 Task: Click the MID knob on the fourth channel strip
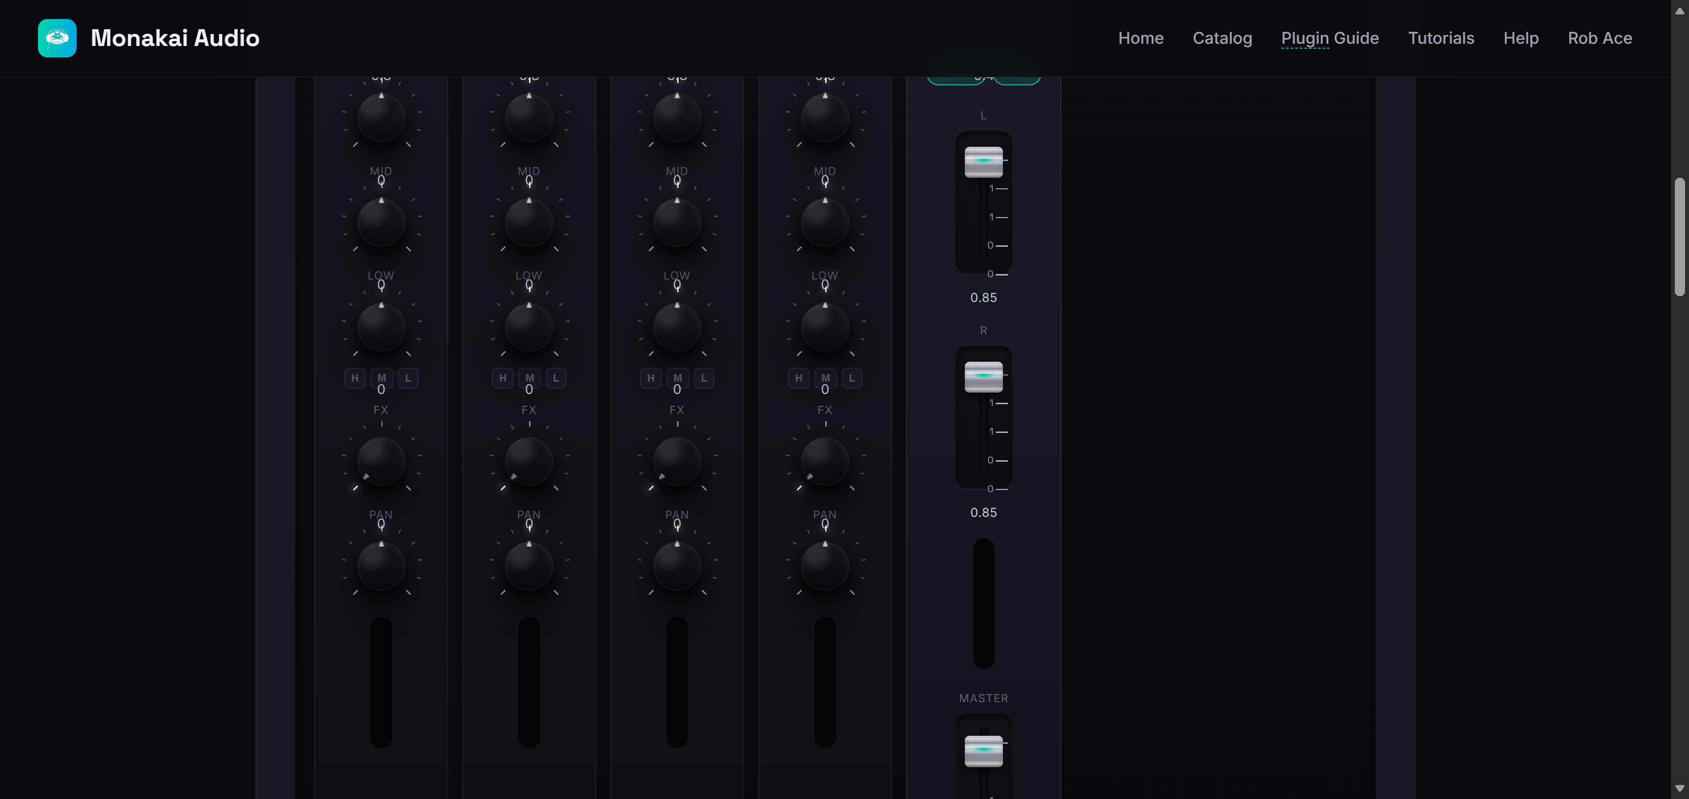coord(825,223)
